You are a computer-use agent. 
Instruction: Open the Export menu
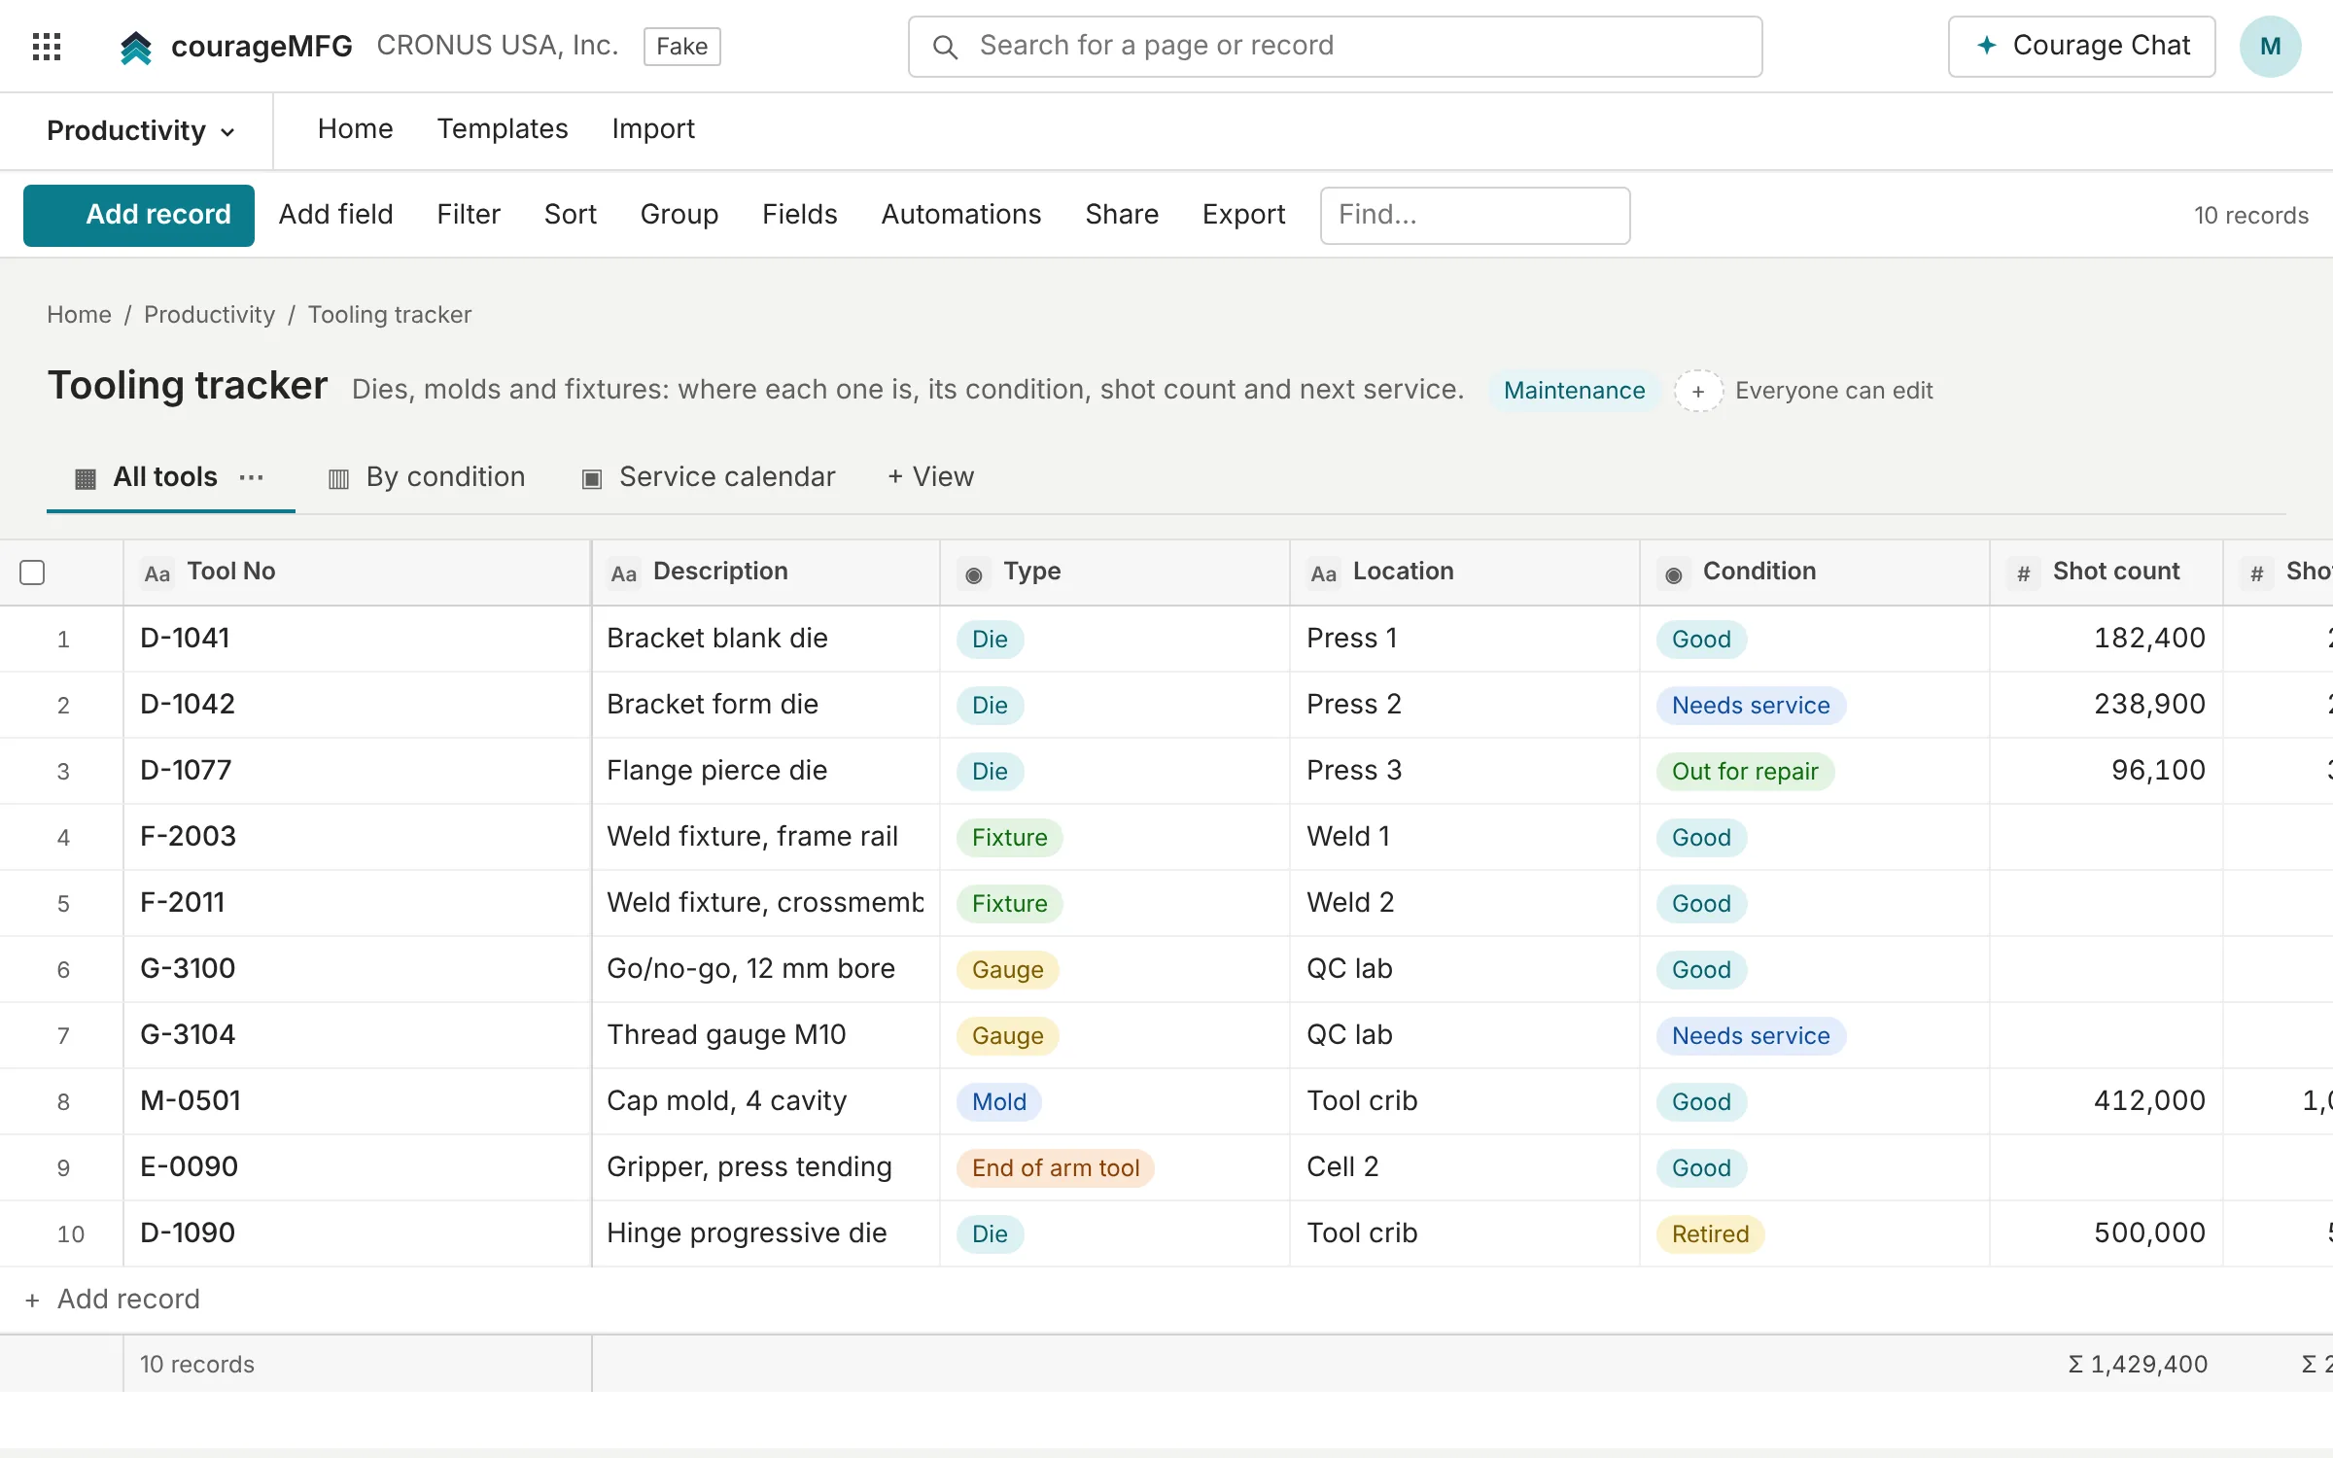1243,214
